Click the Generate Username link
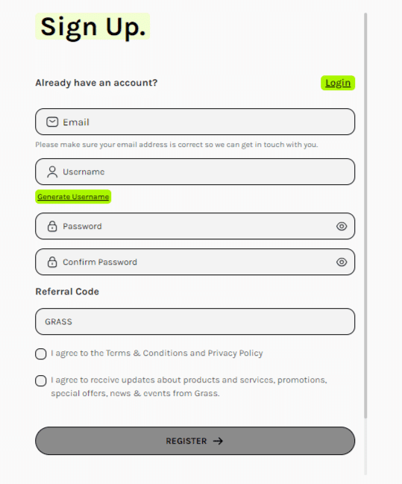The width and height of the screenshot is (402, 484). click(x=73, y=197)
